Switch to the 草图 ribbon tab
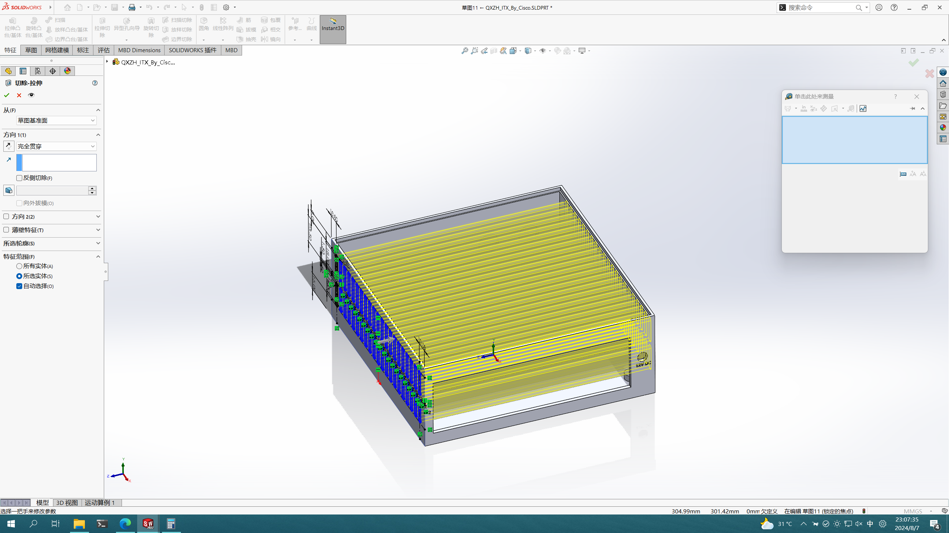Viewport: 949px width, 533px height. (31, 50)
